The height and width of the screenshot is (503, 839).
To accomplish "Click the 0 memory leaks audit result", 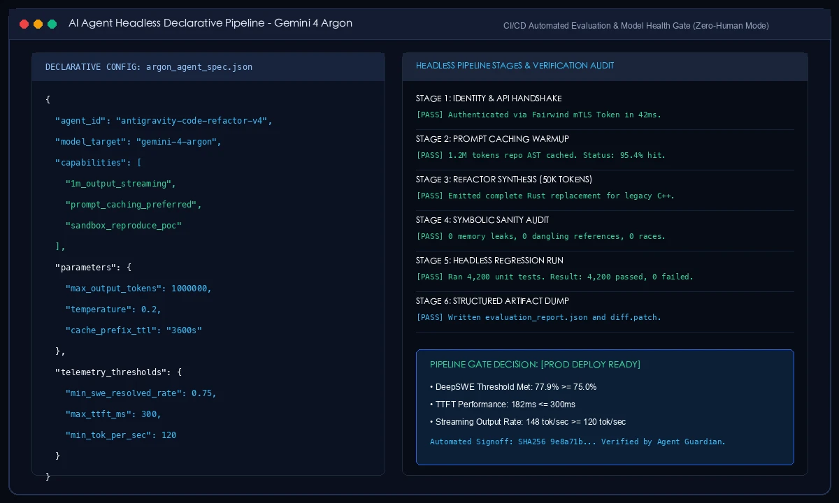I will point(541,236).
